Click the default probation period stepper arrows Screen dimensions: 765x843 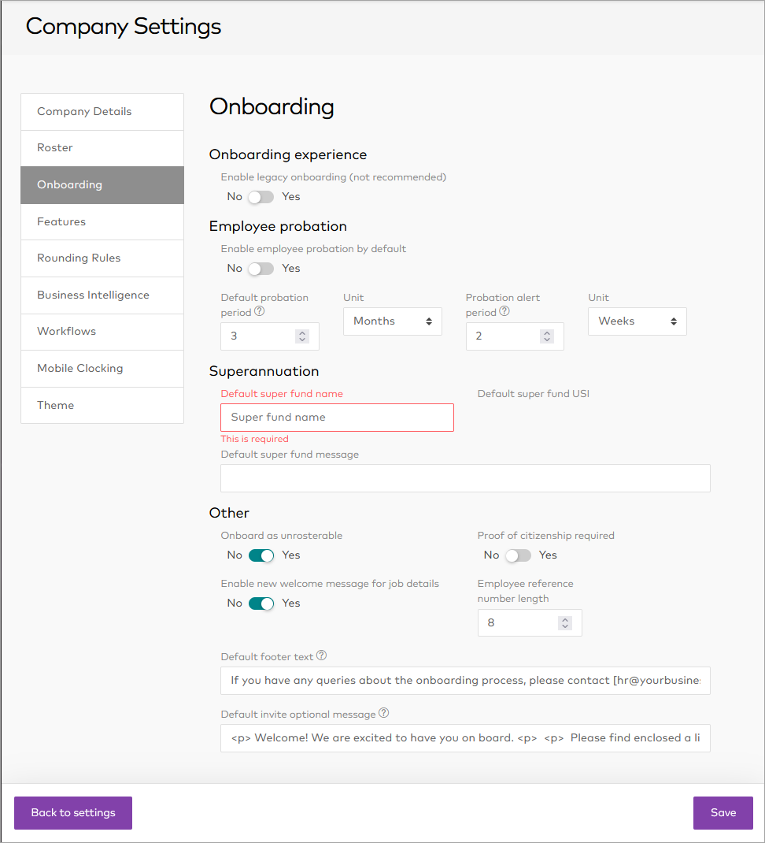pos(302,336)
